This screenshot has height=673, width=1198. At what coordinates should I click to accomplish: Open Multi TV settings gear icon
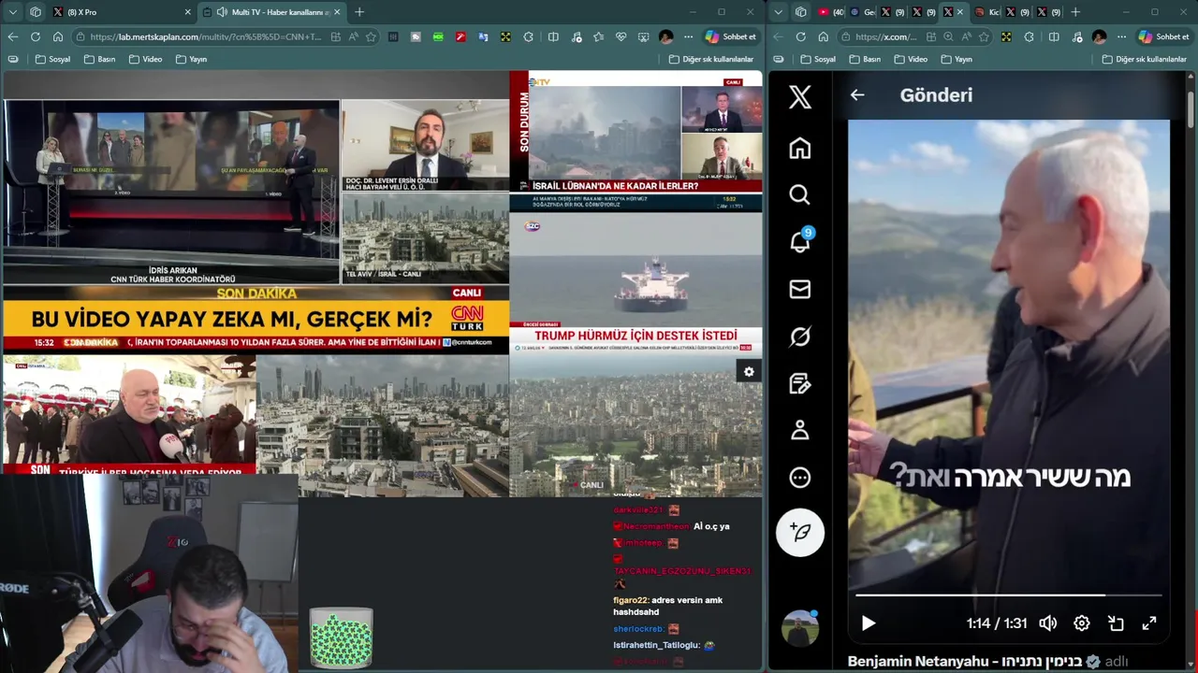tap(749, 372)
